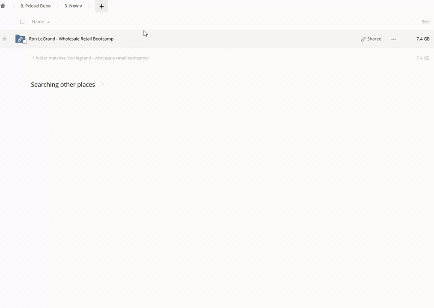This screenshot has width=434, height=308.
Task: Click the shared folder icon for Ron LeGrand
Action: (x=20, y=38)
